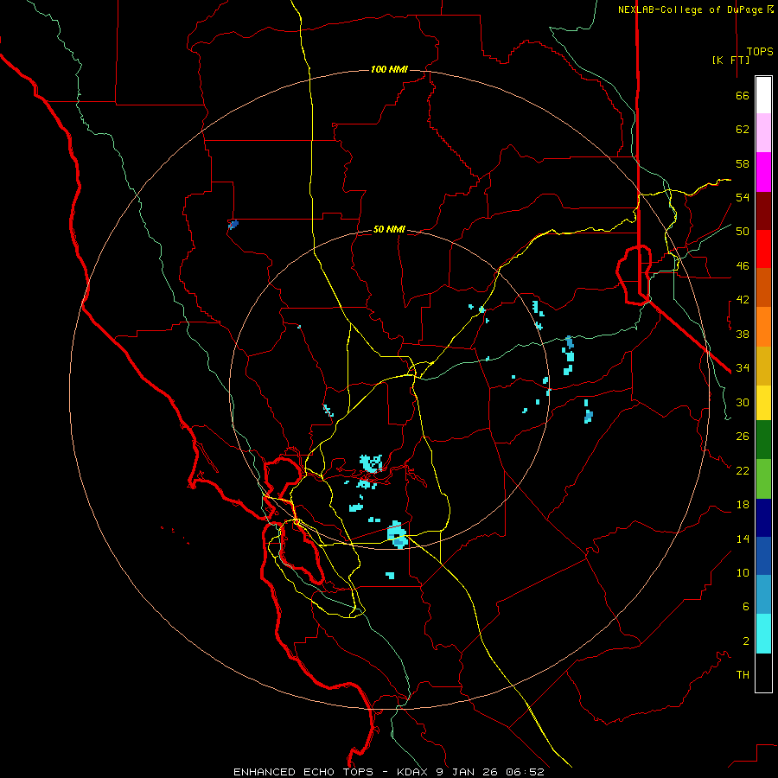Viewport: 778px width, 778px height.
Task: Click the TOPS legend title
Action: click(760, 52)
